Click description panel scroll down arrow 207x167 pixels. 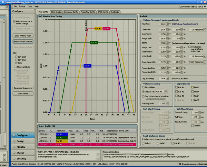point(98,158)
